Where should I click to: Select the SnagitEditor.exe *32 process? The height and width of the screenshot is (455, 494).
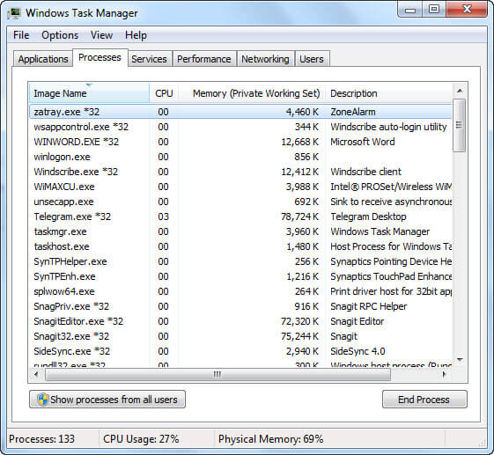[x=240, y=321]
